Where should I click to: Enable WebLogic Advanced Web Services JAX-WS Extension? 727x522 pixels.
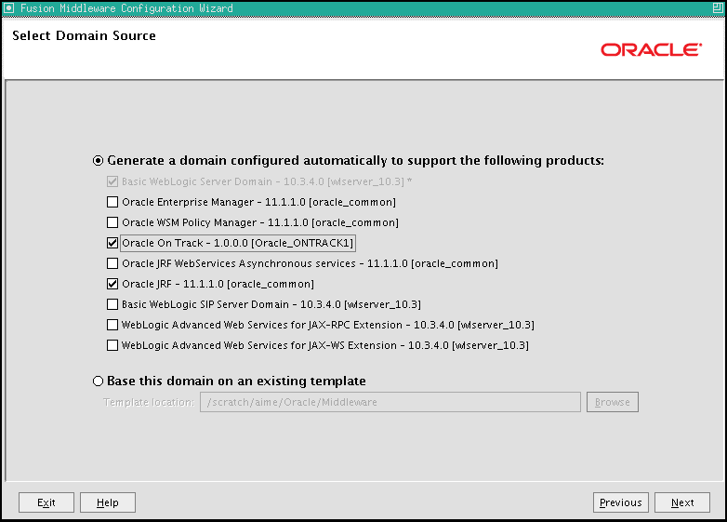coord(112,345)
